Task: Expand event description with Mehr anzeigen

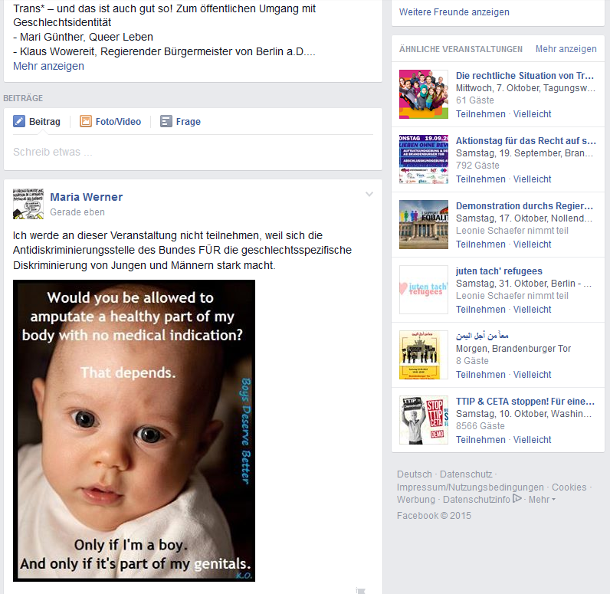Action: coord(48,66)
